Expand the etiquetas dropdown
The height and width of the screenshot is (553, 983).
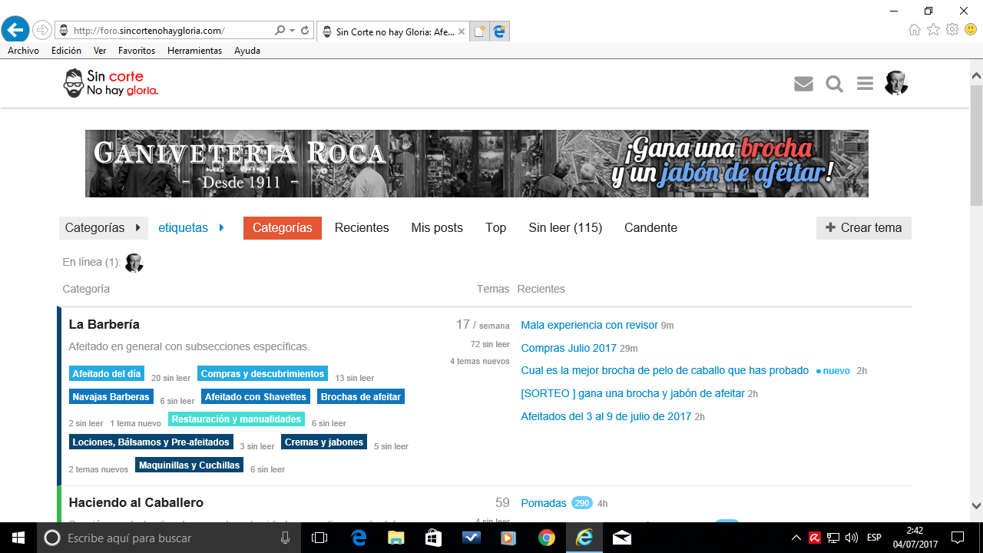point(192,228)
